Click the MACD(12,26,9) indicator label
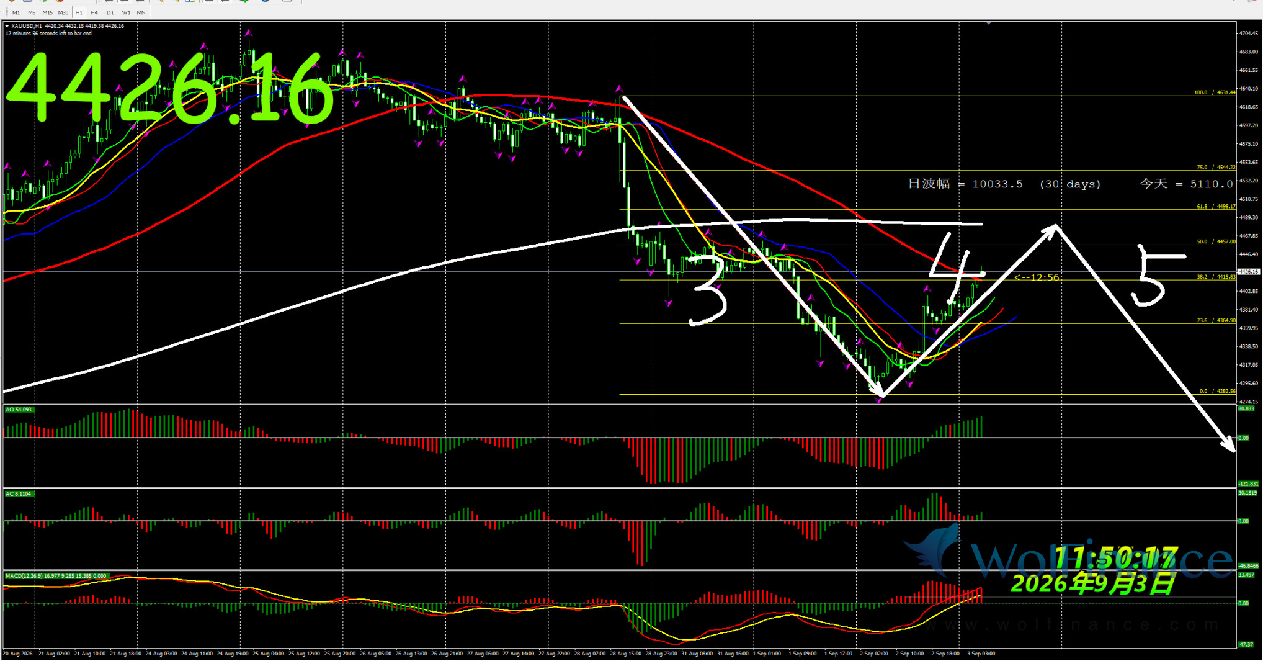1263x661 pixels. tap(56, 576)
